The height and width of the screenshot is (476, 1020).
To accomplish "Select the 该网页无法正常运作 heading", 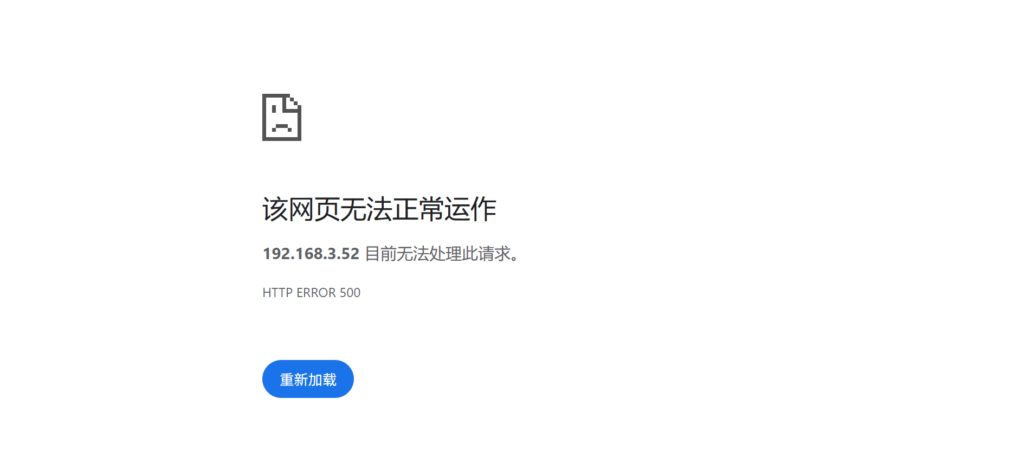I will click(x=379, y=209).
